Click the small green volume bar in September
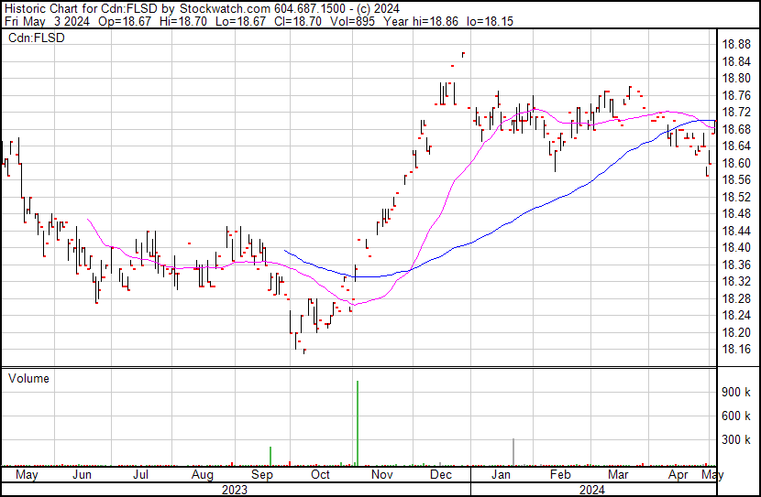Image resolution: width=761 pixels, height=497 pixels. 270,455
